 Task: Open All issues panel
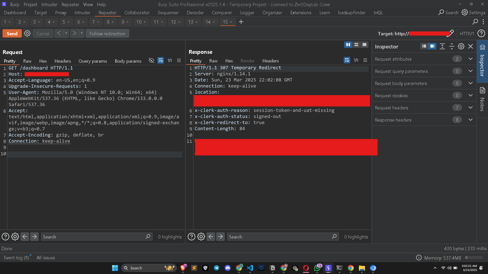pyautogui.click(x=46, y=258)
